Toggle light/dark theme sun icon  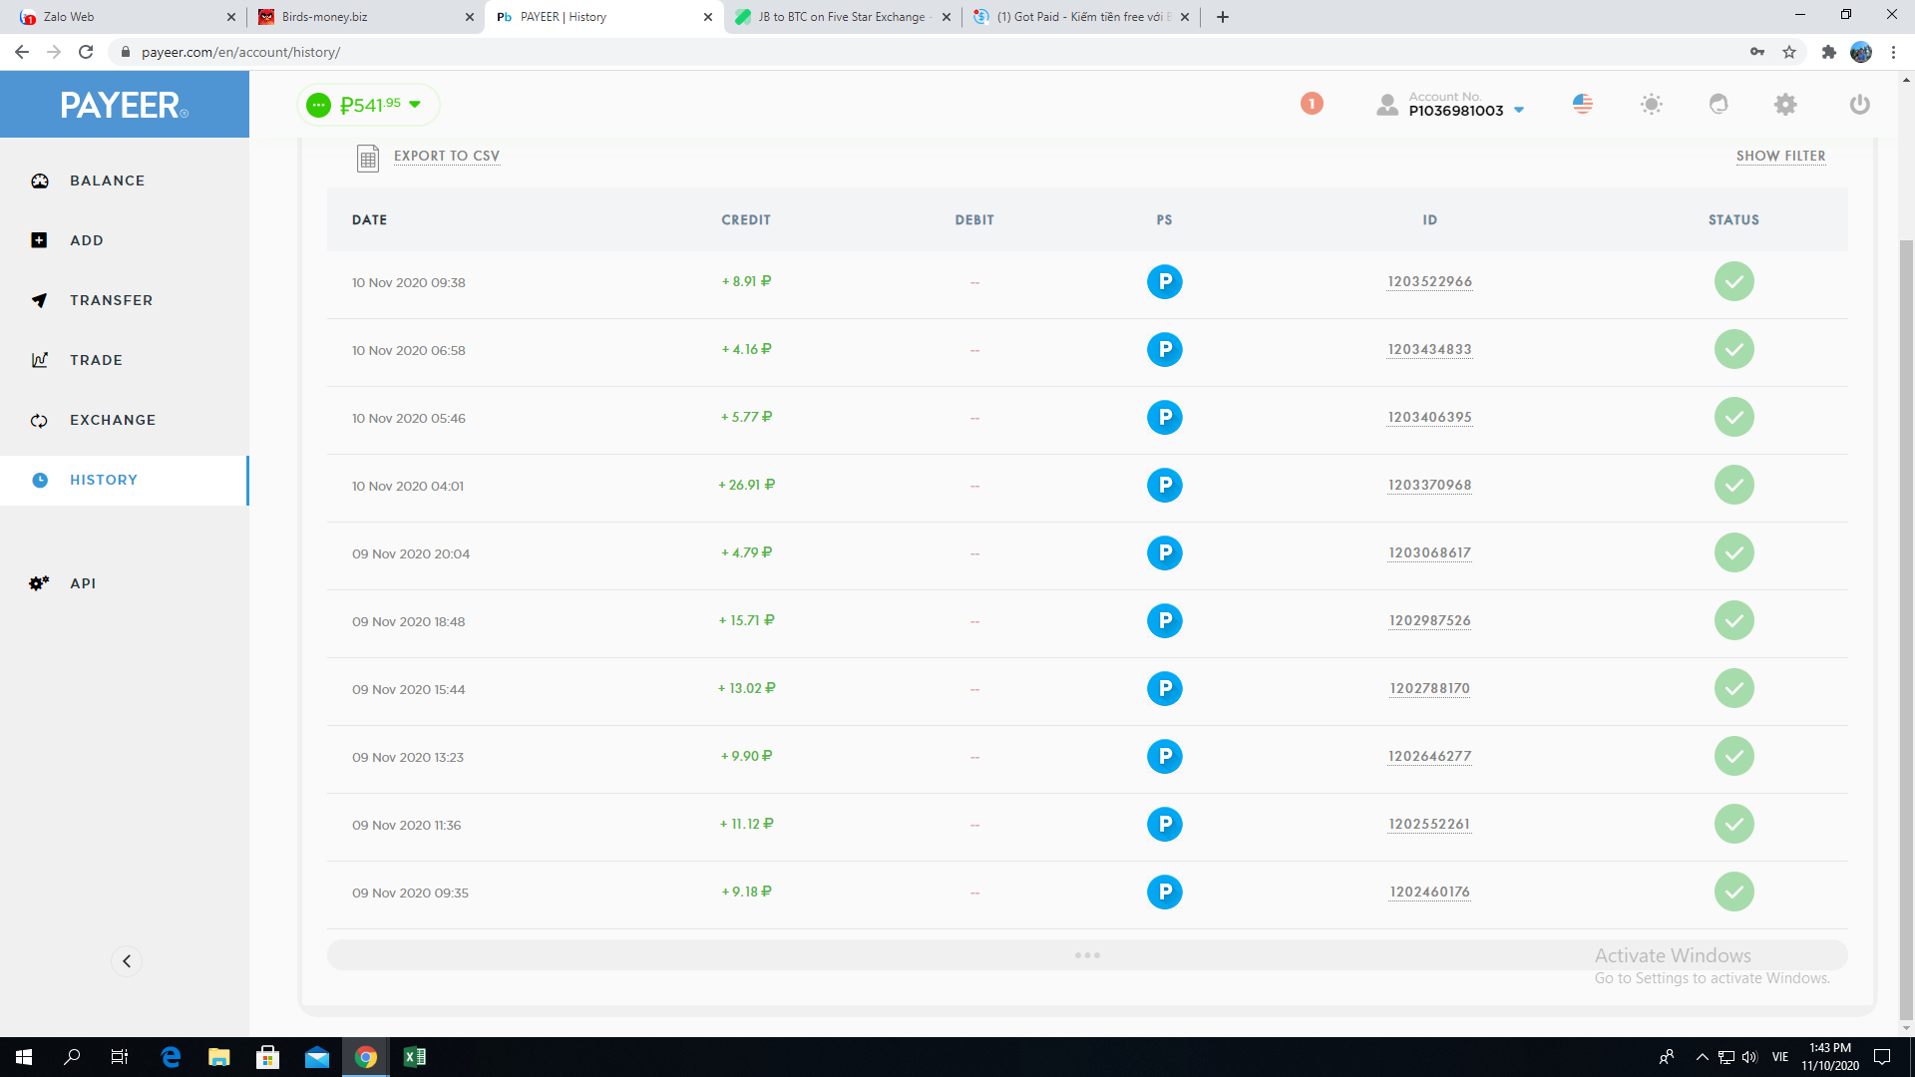point(1652,104)
